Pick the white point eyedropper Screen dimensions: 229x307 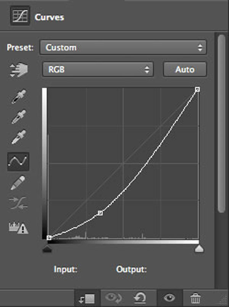coord(19,137)
